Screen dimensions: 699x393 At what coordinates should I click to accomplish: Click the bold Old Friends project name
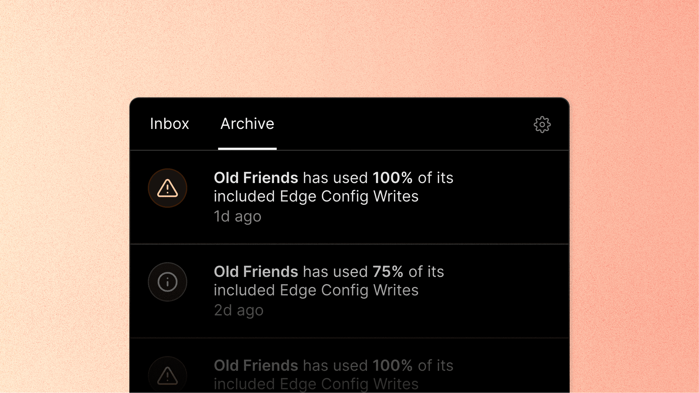(x=256, y=178)
